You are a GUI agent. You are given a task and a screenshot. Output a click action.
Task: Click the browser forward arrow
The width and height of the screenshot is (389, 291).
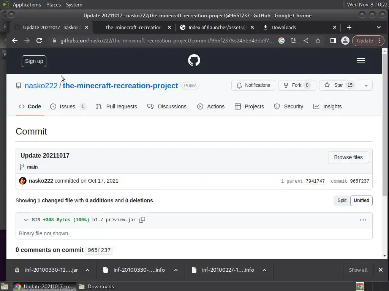(x=27, y=41)
